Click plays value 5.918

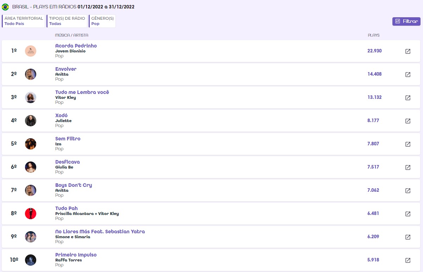point(373,260)
